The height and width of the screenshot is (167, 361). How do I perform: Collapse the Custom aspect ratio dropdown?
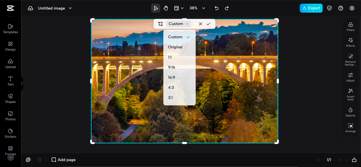pyautogui.click(x=179, y=24)
